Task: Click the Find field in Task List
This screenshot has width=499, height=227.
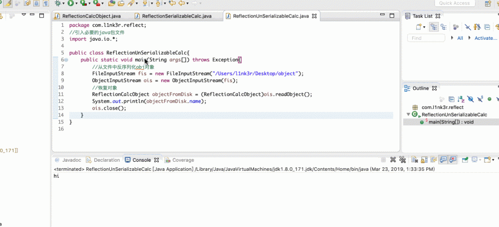Action: point(426,38)
